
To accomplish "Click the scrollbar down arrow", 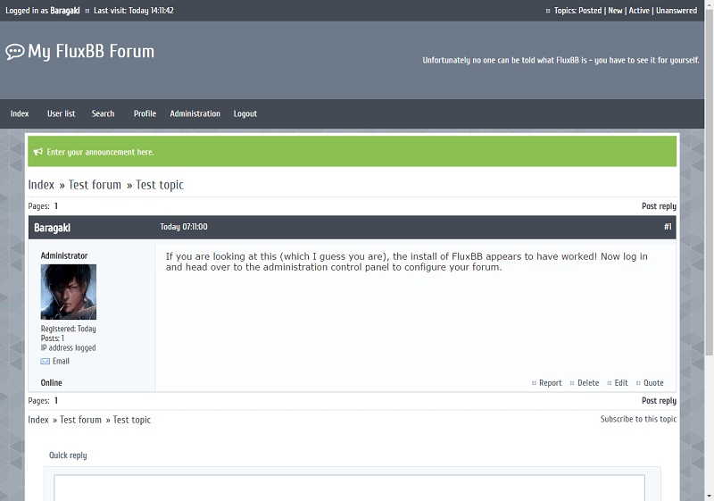I will click(709, 496).
